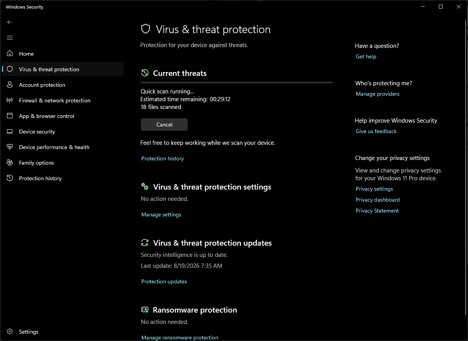Open Settings at bottom of sidebar
This screenshot has height=341, width=468.
coord(63,331)
